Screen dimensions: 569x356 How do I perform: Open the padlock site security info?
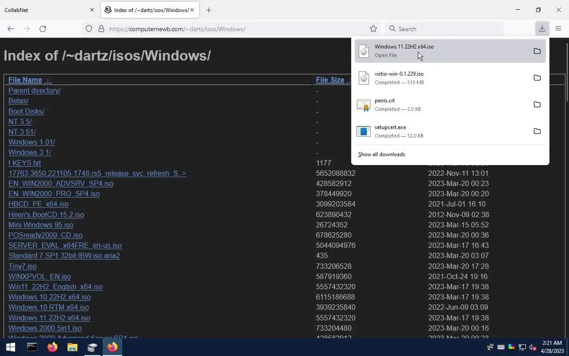[x=101, y=28]
